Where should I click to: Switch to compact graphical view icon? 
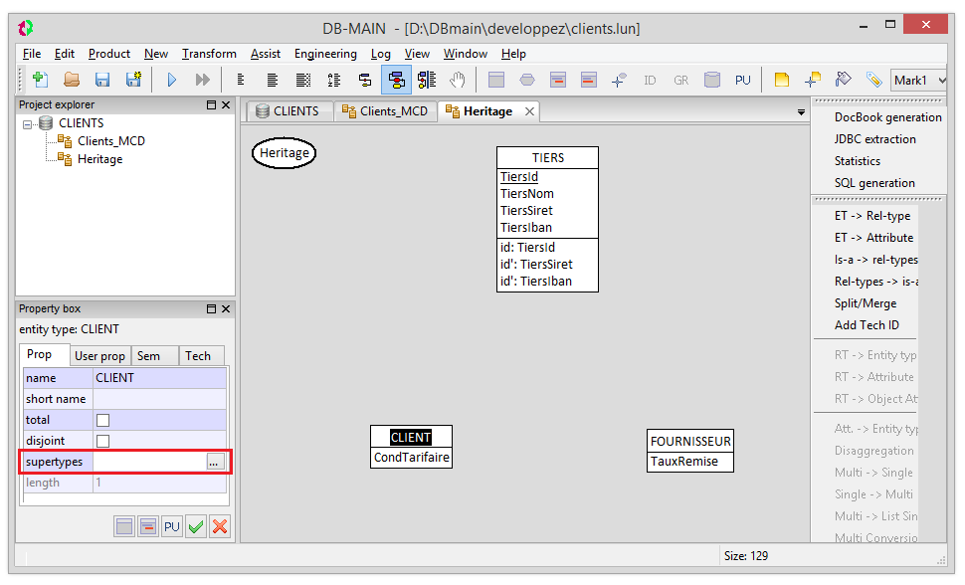point(365,80)
